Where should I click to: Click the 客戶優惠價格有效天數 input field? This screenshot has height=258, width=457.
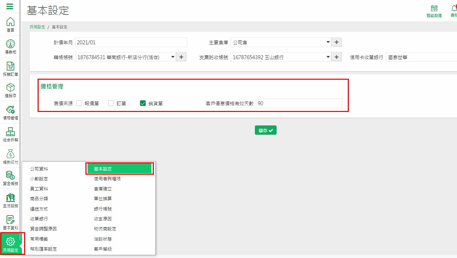299,103
